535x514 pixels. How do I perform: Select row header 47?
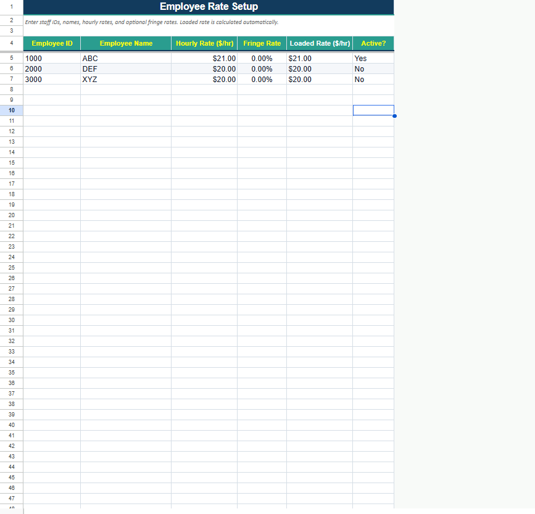click(x=12, y=499)
